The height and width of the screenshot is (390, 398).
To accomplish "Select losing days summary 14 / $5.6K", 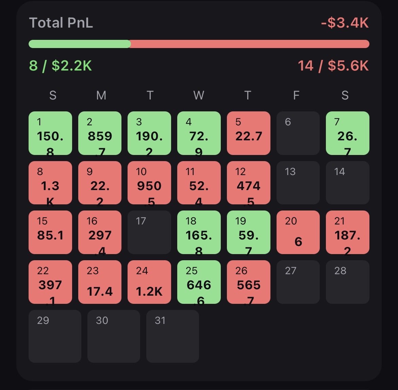I will click(333, 65).
